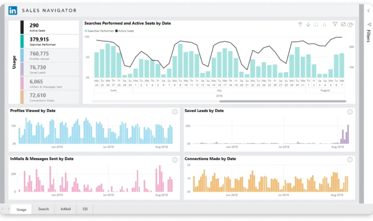Click the chart horizontal scrollbar thumb
The image size is (373, 221).
tap(283, 101)
